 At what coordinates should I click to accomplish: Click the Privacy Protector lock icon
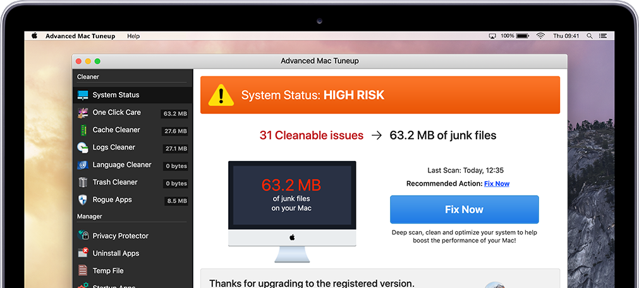[x=83, y=235]
